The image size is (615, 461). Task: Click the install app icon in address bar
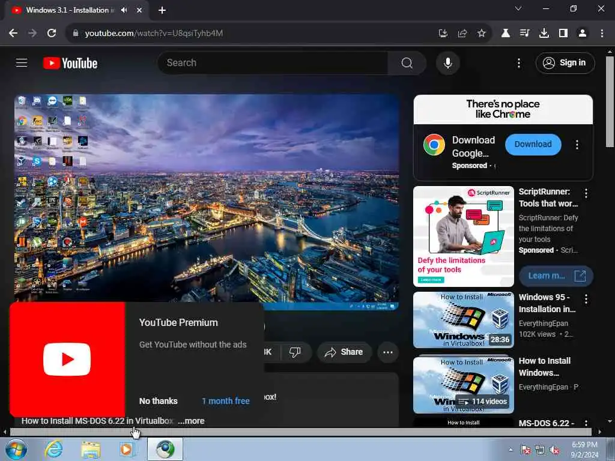tap(443, 34)
